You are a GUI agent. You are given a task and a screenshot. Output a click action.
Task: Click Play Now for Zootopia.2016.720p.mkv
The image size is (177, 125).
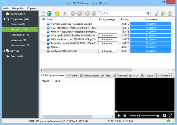pyautogui.click(x=108, y=51)
